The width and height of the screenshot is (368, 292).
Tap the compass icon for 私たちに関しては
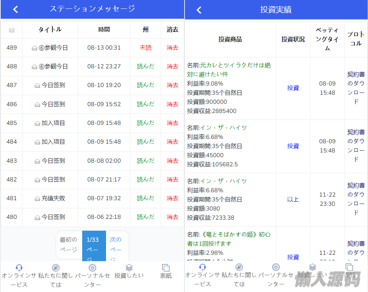point(56,267)
